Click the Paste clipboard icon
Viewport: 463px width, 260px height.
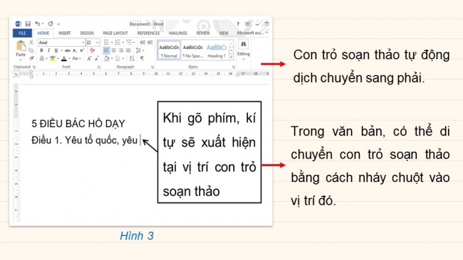[21, 46]
